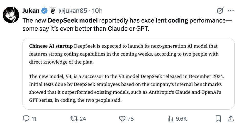Repost this tweet using the retweet icon
This screenshot has width=240, height=127.
(x=74, y=119)
